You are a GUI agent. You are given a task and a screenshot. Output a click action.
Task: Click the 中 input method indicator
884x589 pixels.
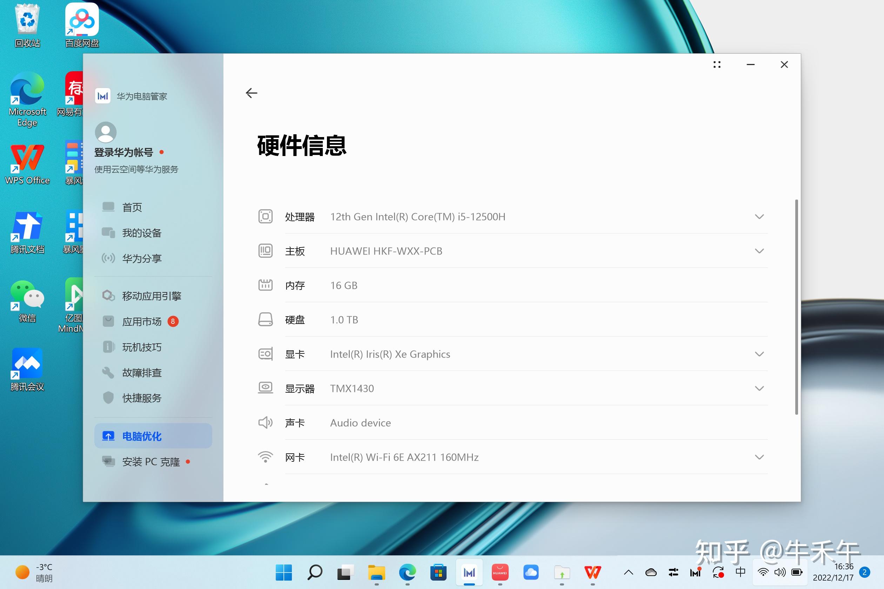pyautogui.click(x=741, y=573)
